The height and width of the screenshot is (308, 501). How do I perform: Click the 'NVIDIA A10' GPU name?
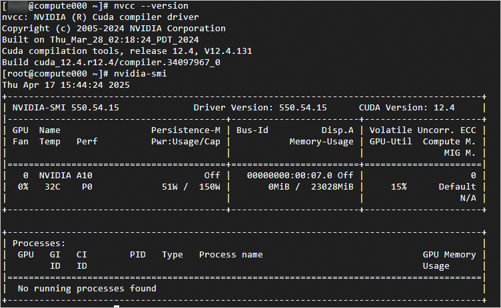pos(65,176)
